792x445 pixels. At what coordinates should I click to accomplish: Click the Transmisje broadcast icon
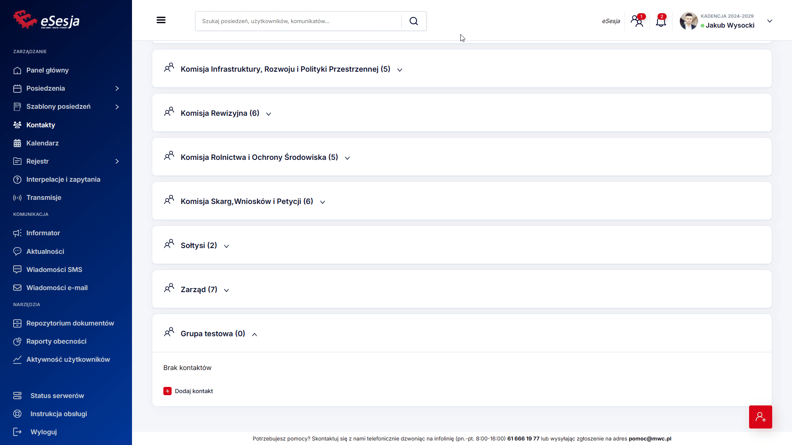tap(17, 198)
